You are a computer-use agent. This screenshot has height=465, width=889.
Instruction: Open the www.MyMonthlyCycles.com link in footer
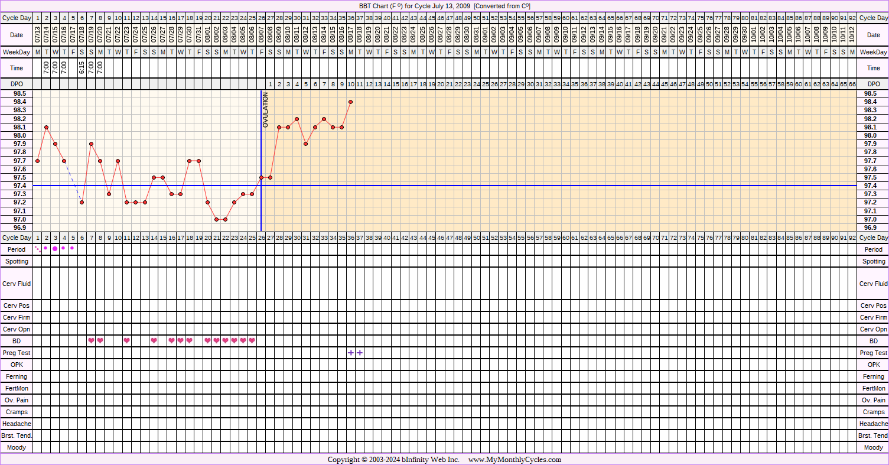point(514,460)
